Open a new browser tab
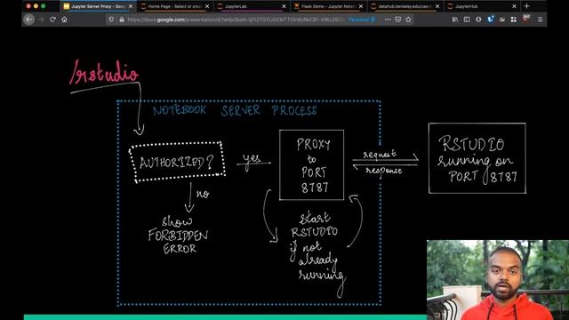This screenshot has width=569, height=320. [527, 6]
